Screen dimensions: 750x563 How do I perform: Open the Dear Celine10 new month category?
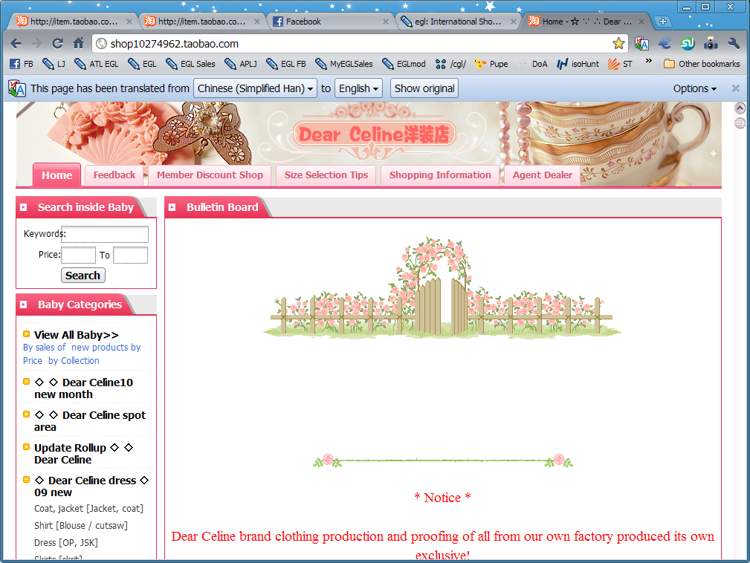(84, 388)
